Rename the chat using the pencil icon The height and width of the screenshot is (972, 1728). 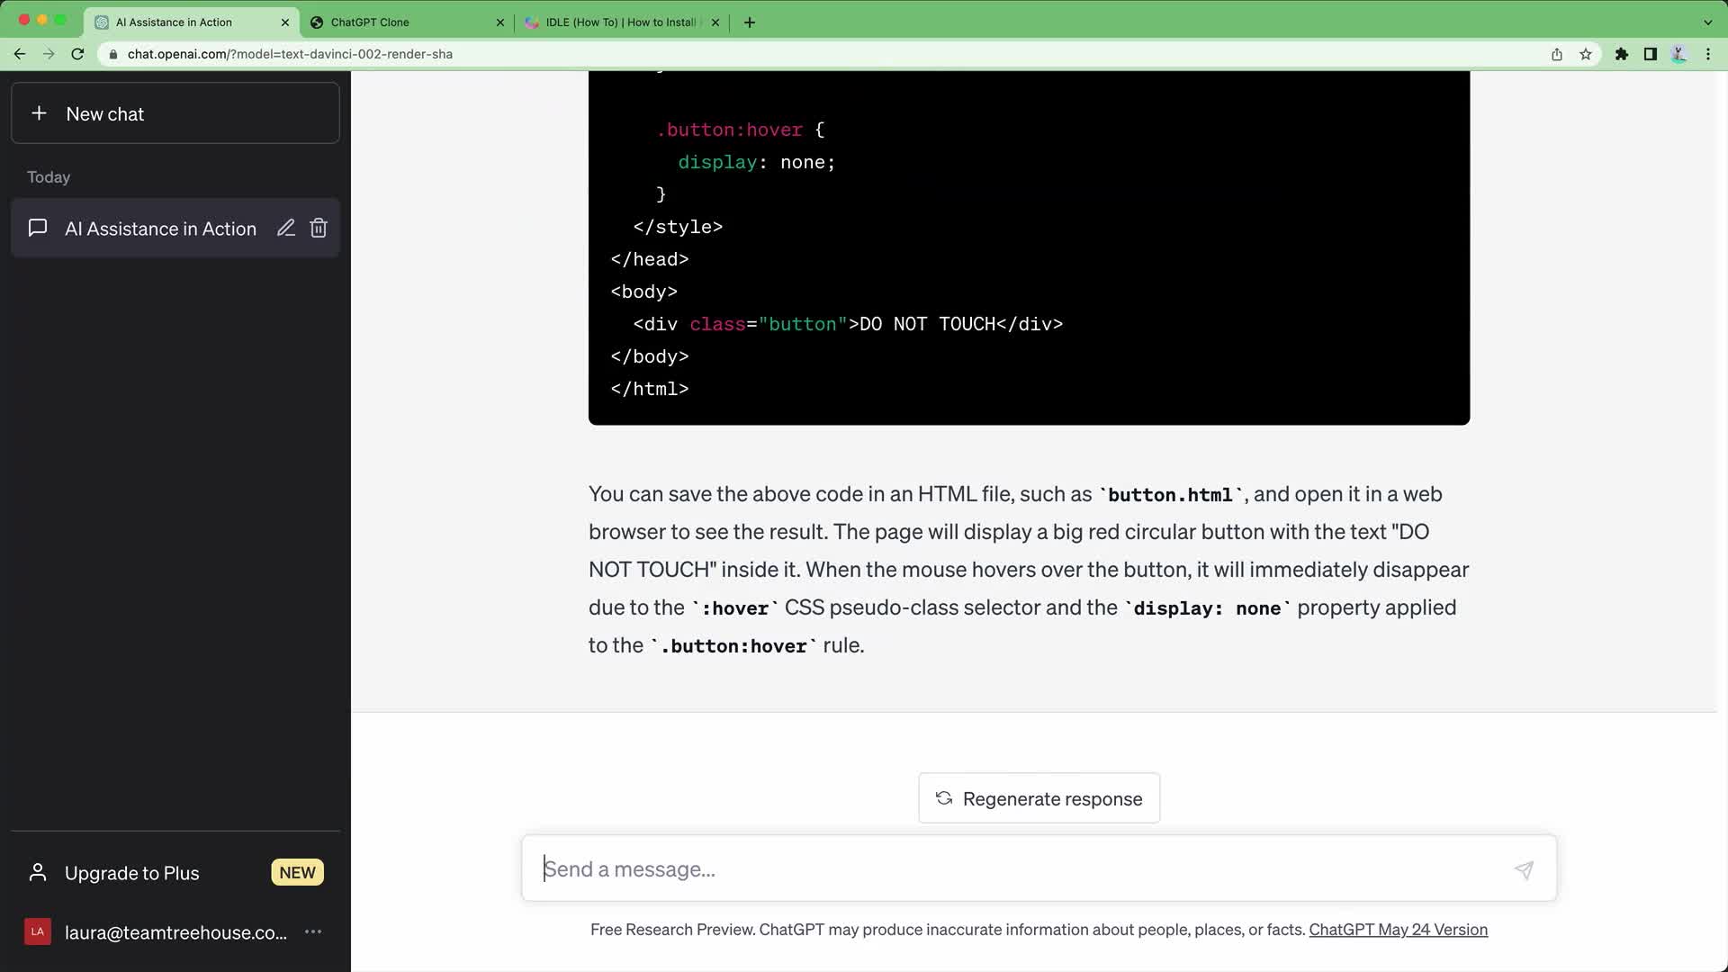286,228
